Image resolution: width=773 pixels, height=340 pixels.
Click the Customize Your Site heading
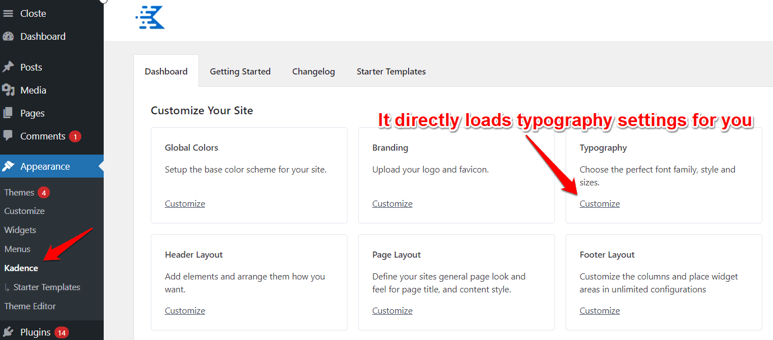tap(202, 110)
